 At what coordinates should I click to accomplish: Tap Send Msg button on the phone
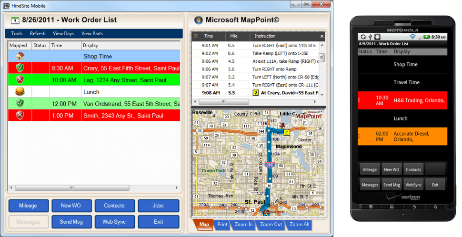pyautogui.click(x=392, y=185)
